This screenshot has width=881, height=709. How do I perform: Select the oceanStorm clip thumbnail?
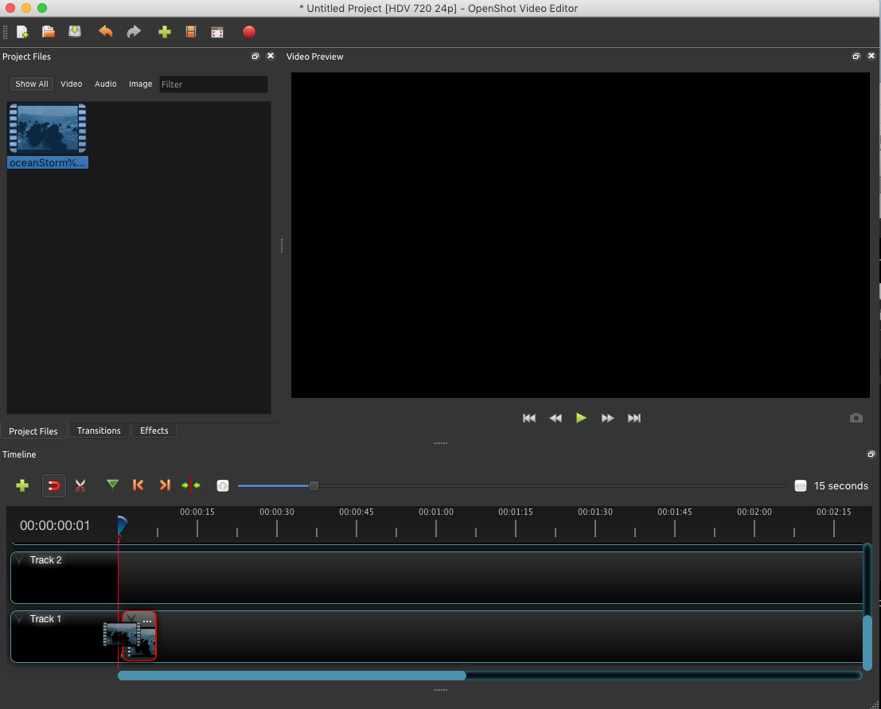coord(47,127)
